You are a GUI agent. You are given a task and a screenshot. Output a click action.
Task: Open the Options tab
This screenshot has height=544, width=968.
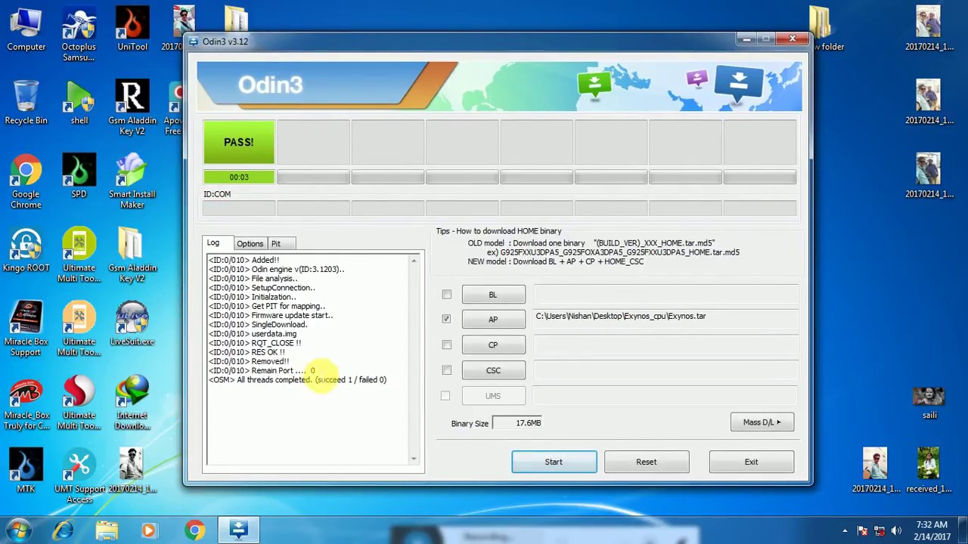point(250,244)
